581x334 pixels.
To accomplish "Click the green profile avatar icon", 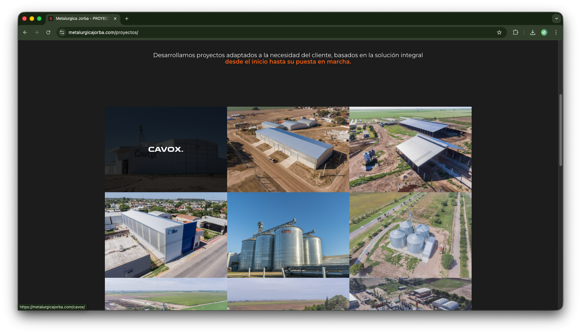I will [544, 32].
